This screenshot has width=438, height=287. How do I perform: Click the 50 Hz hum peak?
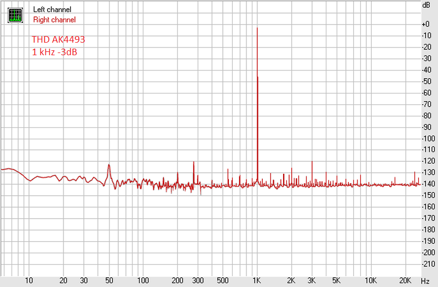(x=109, y=166)
